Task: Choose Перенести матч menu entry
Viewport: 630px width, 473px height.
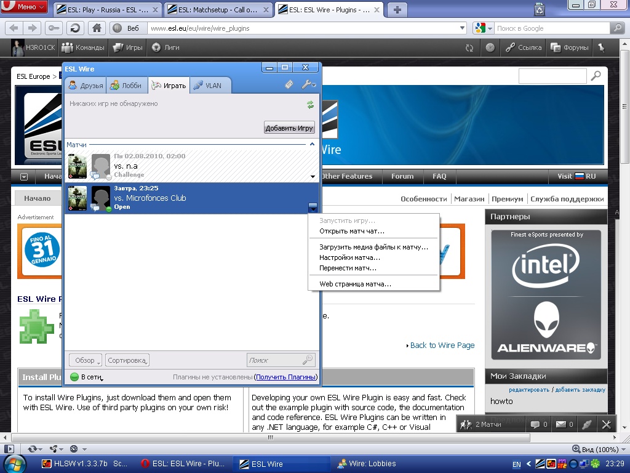Action: click(x=348, y=269)
